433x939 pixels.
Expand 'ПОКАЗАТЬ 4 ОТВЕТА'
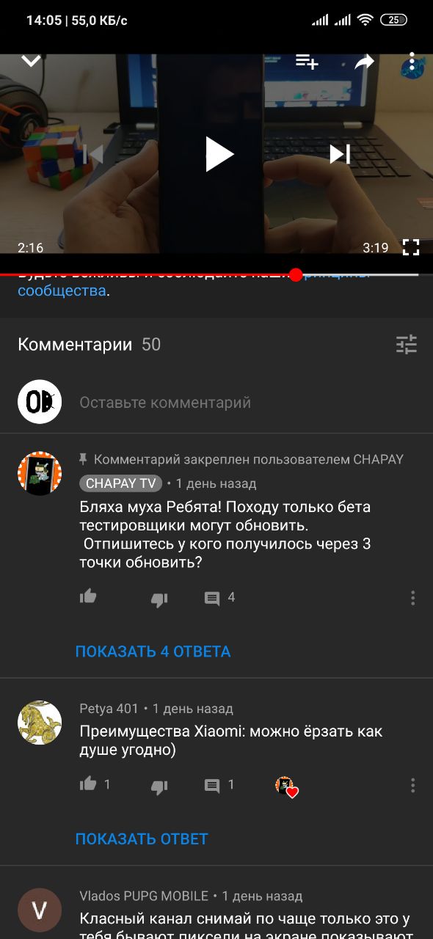pyautogui.click(x=153, y=651)
